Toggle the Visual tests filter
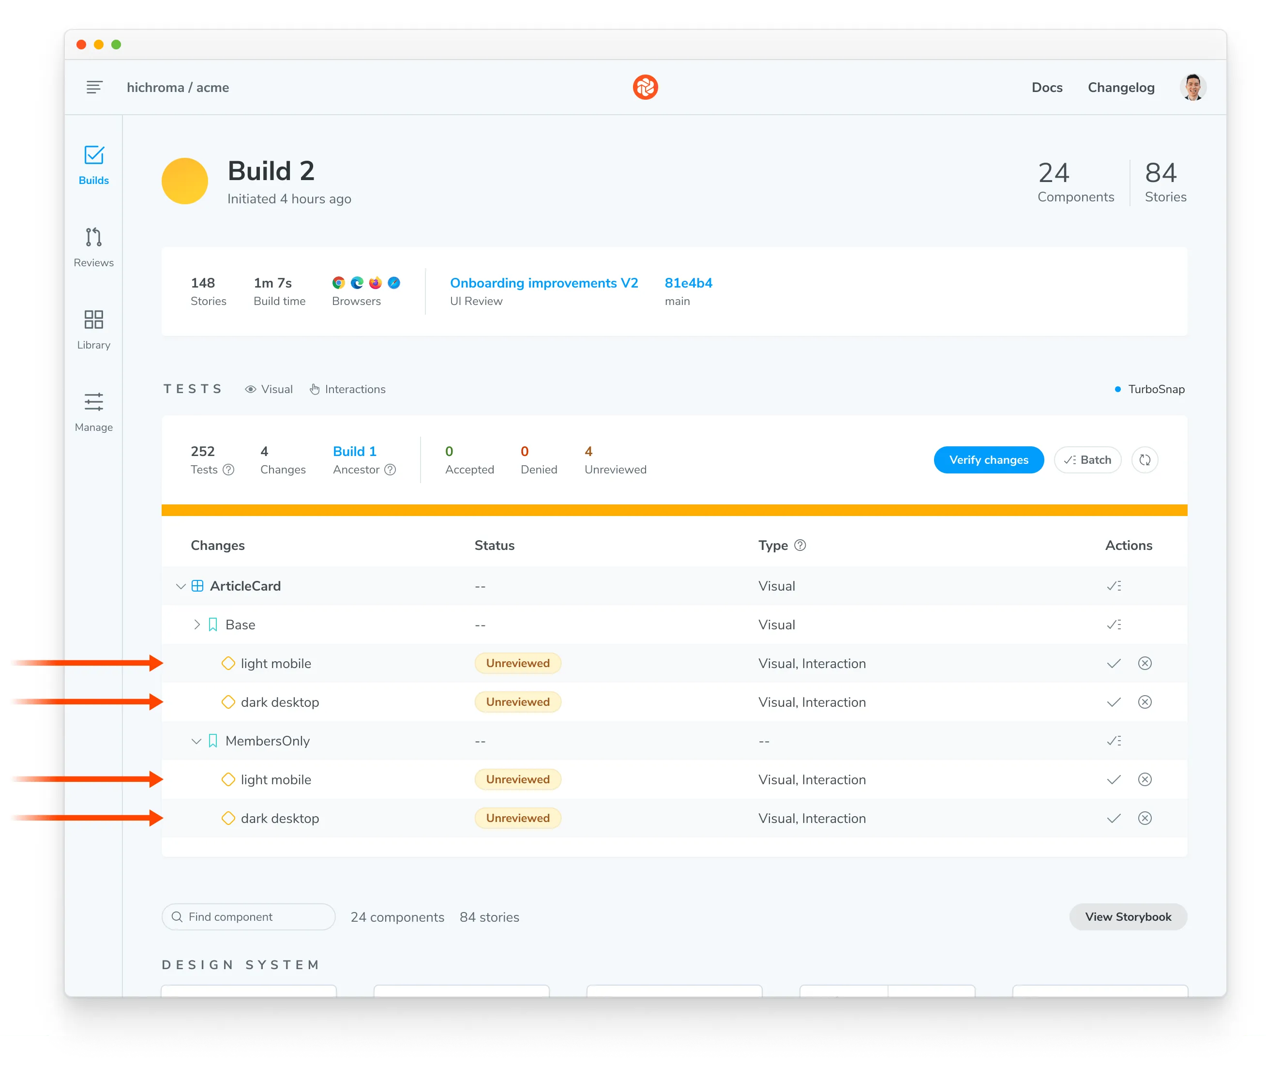1266x1065 pixels. [x=269, y=389]
